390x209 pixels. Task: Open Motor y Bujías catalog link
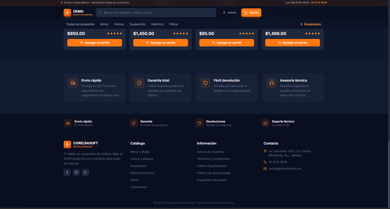pos(140,152)
